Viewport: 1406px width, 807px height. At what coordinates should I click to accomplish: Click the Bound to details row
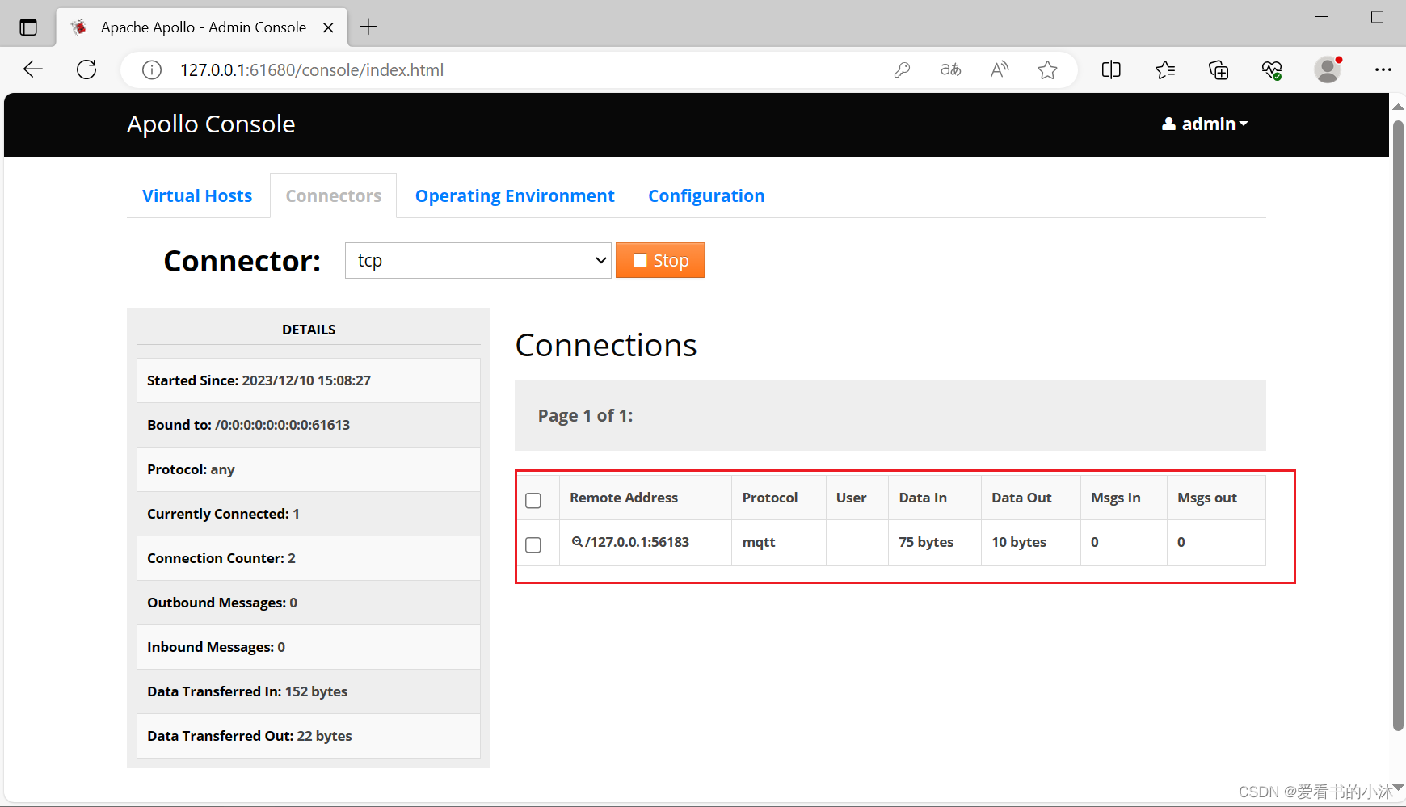tap(309, 425)
